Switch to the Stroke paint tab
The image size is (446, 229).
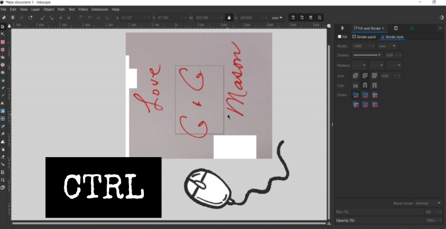[364, 37]
